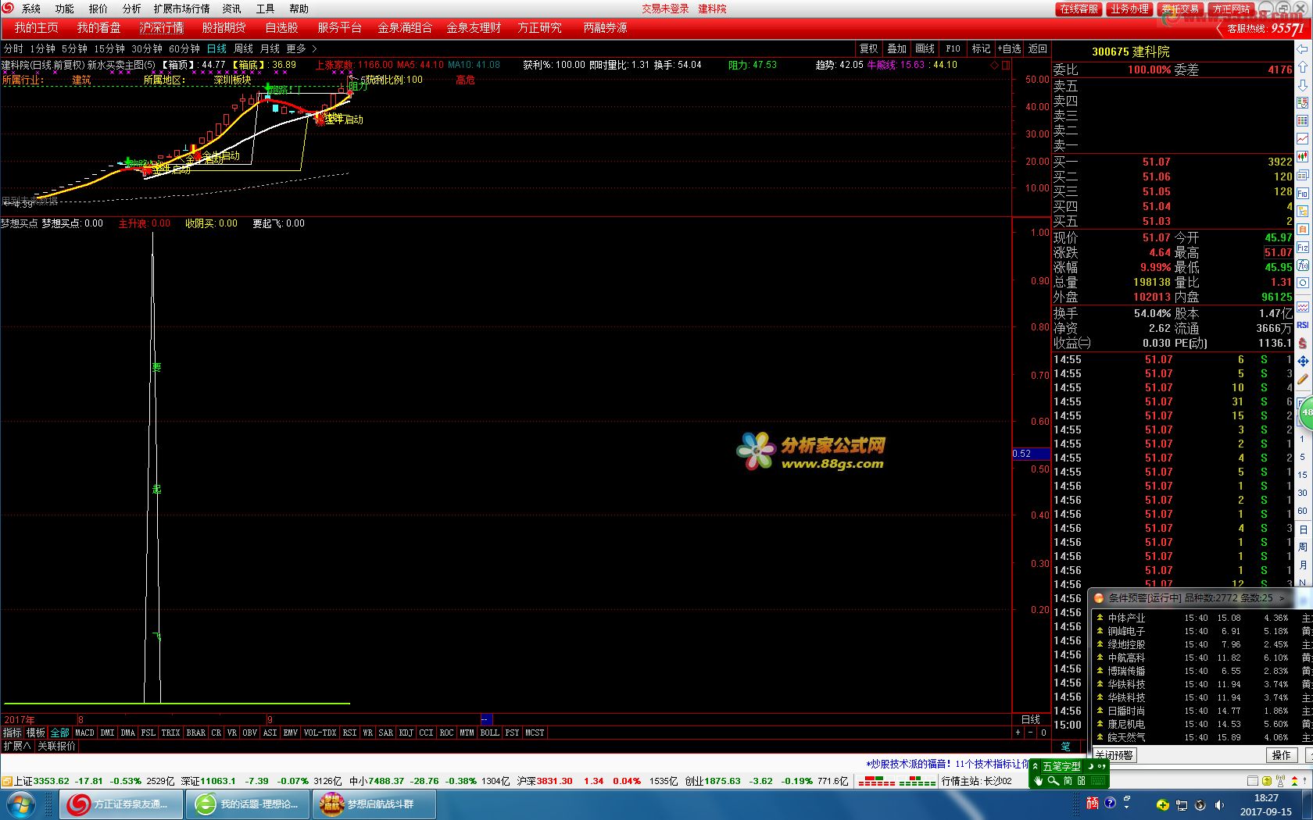Expand the 扩展∧ panel

[x=16, y=746]
